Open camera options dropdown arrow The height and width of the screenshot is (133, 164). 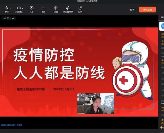click(23, 8)
